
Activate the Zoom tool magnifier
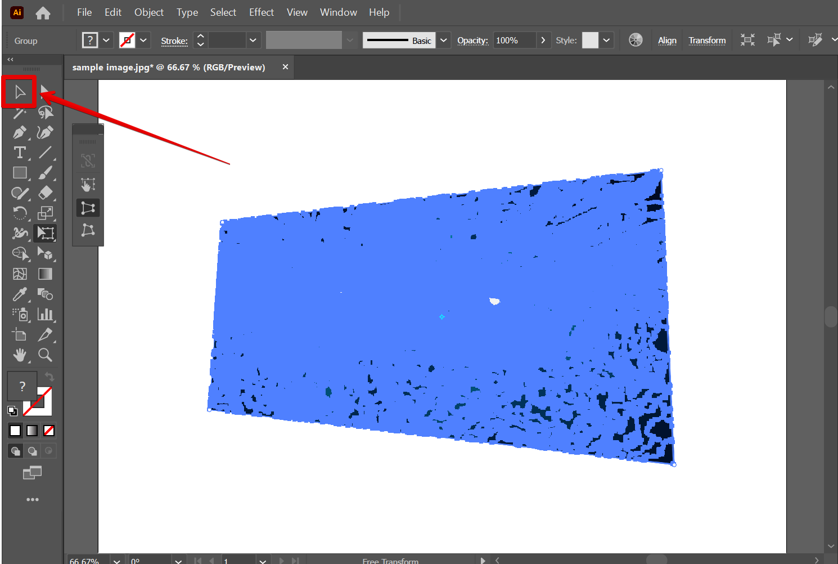pyautogui.click(x=45, y=355)
